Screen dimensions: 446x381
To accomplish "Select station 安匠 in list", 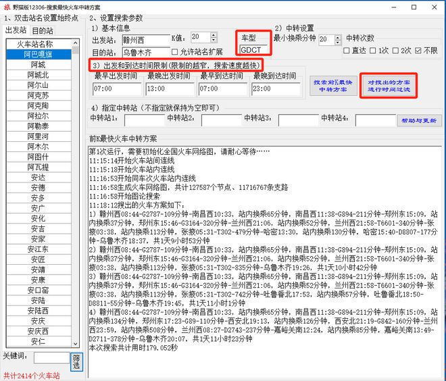I will (x=39, y=259).
